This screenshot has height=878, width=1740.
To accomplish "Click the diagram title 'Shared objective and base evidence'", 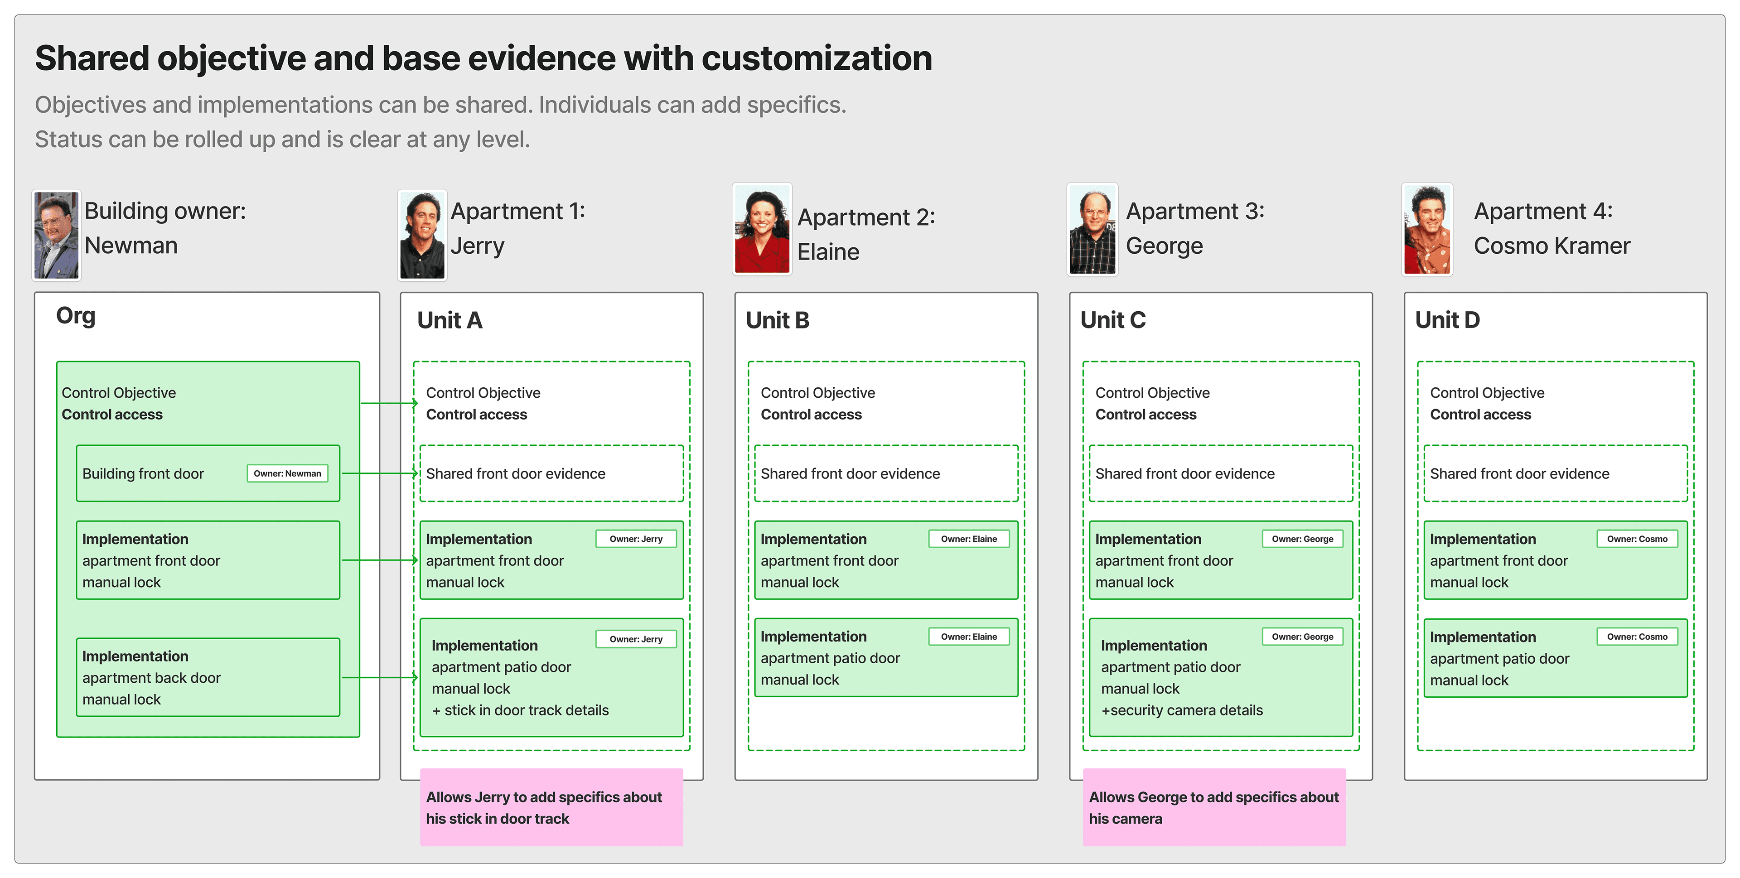I will (483, 58).
